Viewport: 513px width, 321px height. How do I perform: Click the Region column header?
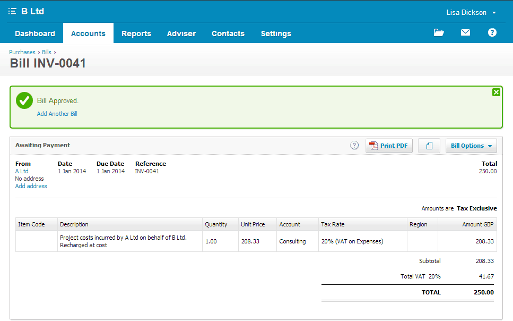pos(422,224)
